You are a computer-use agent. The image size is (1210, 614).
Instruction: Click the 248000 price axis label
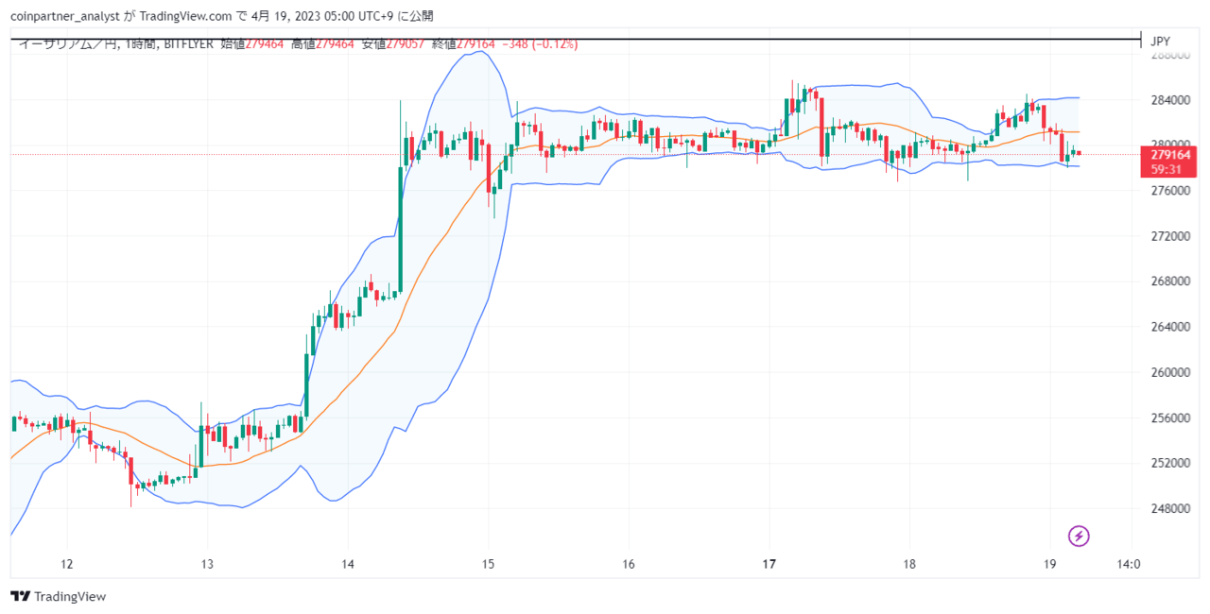(x=1170, y=508)
